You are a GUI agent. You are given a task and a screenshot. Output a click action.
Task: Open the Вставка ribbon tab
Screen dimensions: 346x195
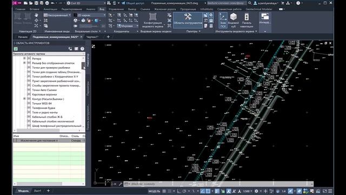[x=34, y=9]
